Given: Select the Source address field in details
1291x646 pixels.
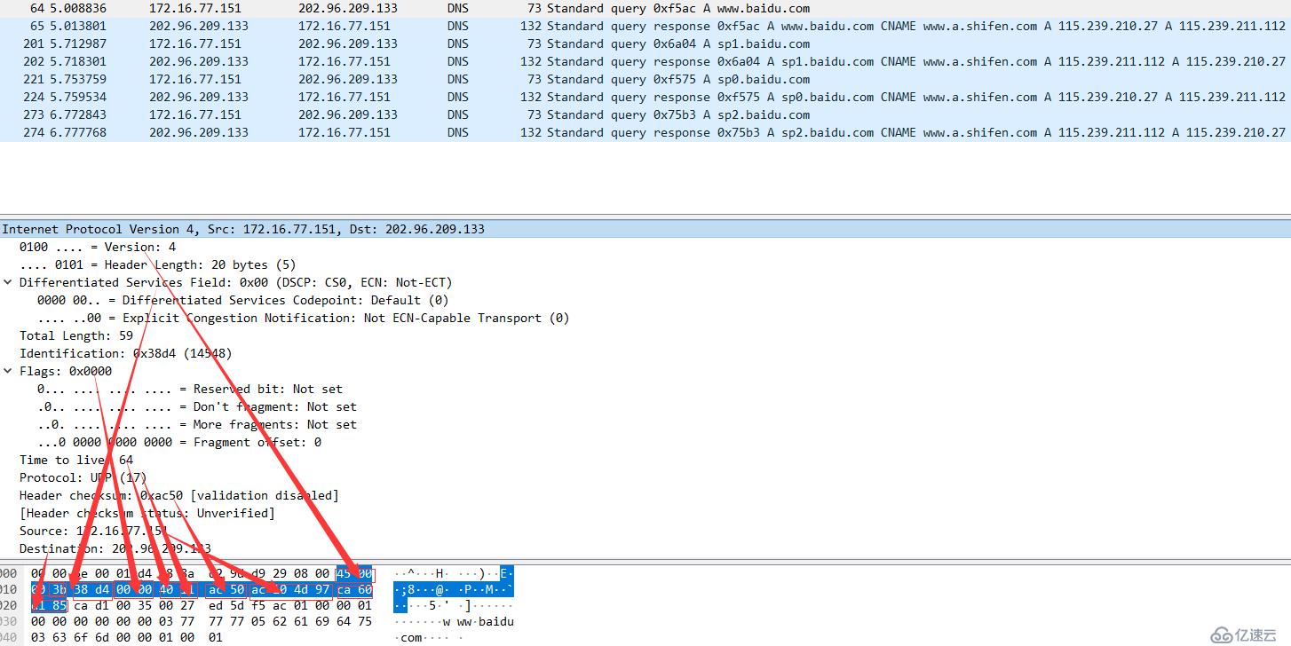Looking at the screenshot, I should (94, 531).
